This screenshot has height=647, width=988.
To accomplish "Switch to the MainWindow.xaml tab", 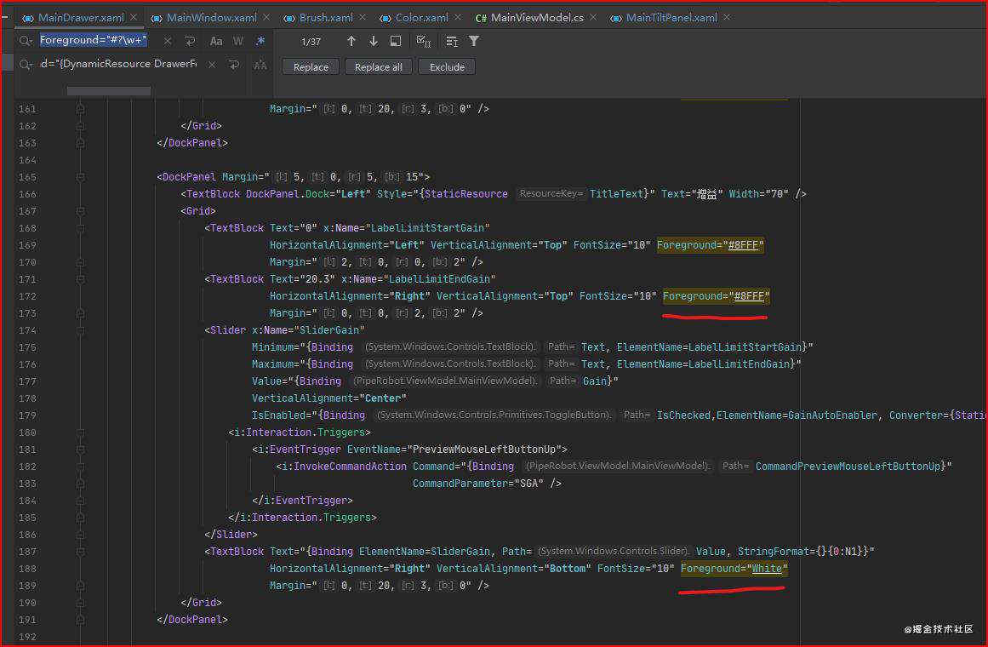I will 210,18.
